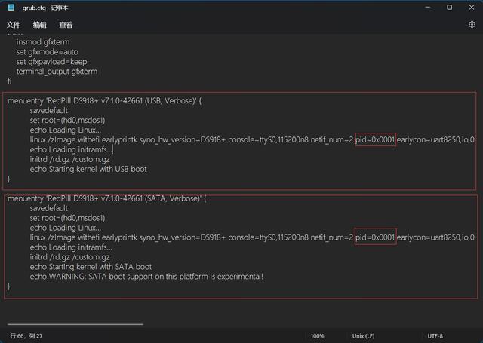
Task: Click the horizontal scrollbar thumb
Action: (75, 324)
